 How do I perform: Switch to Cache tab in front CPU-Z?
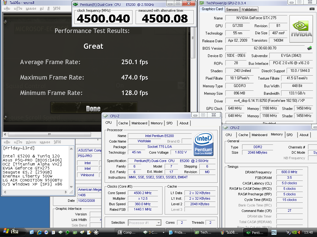click(x=123, y=123)
